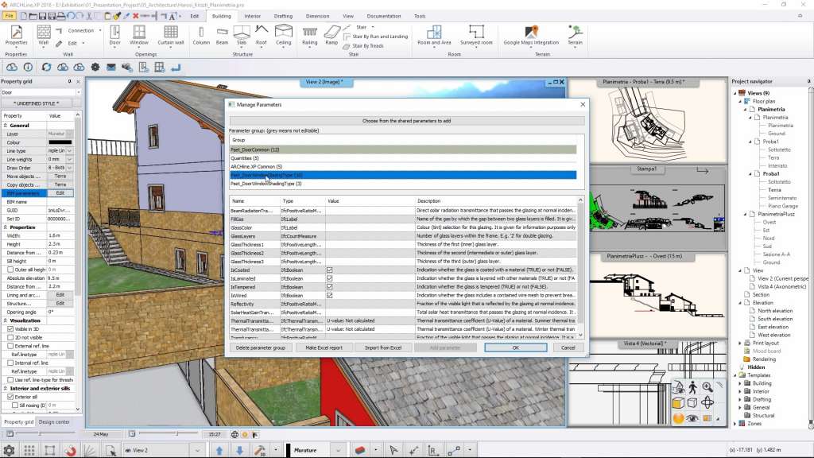Select the Ramp tool
The height and width of the screenshot is (458, 814).
331,35
